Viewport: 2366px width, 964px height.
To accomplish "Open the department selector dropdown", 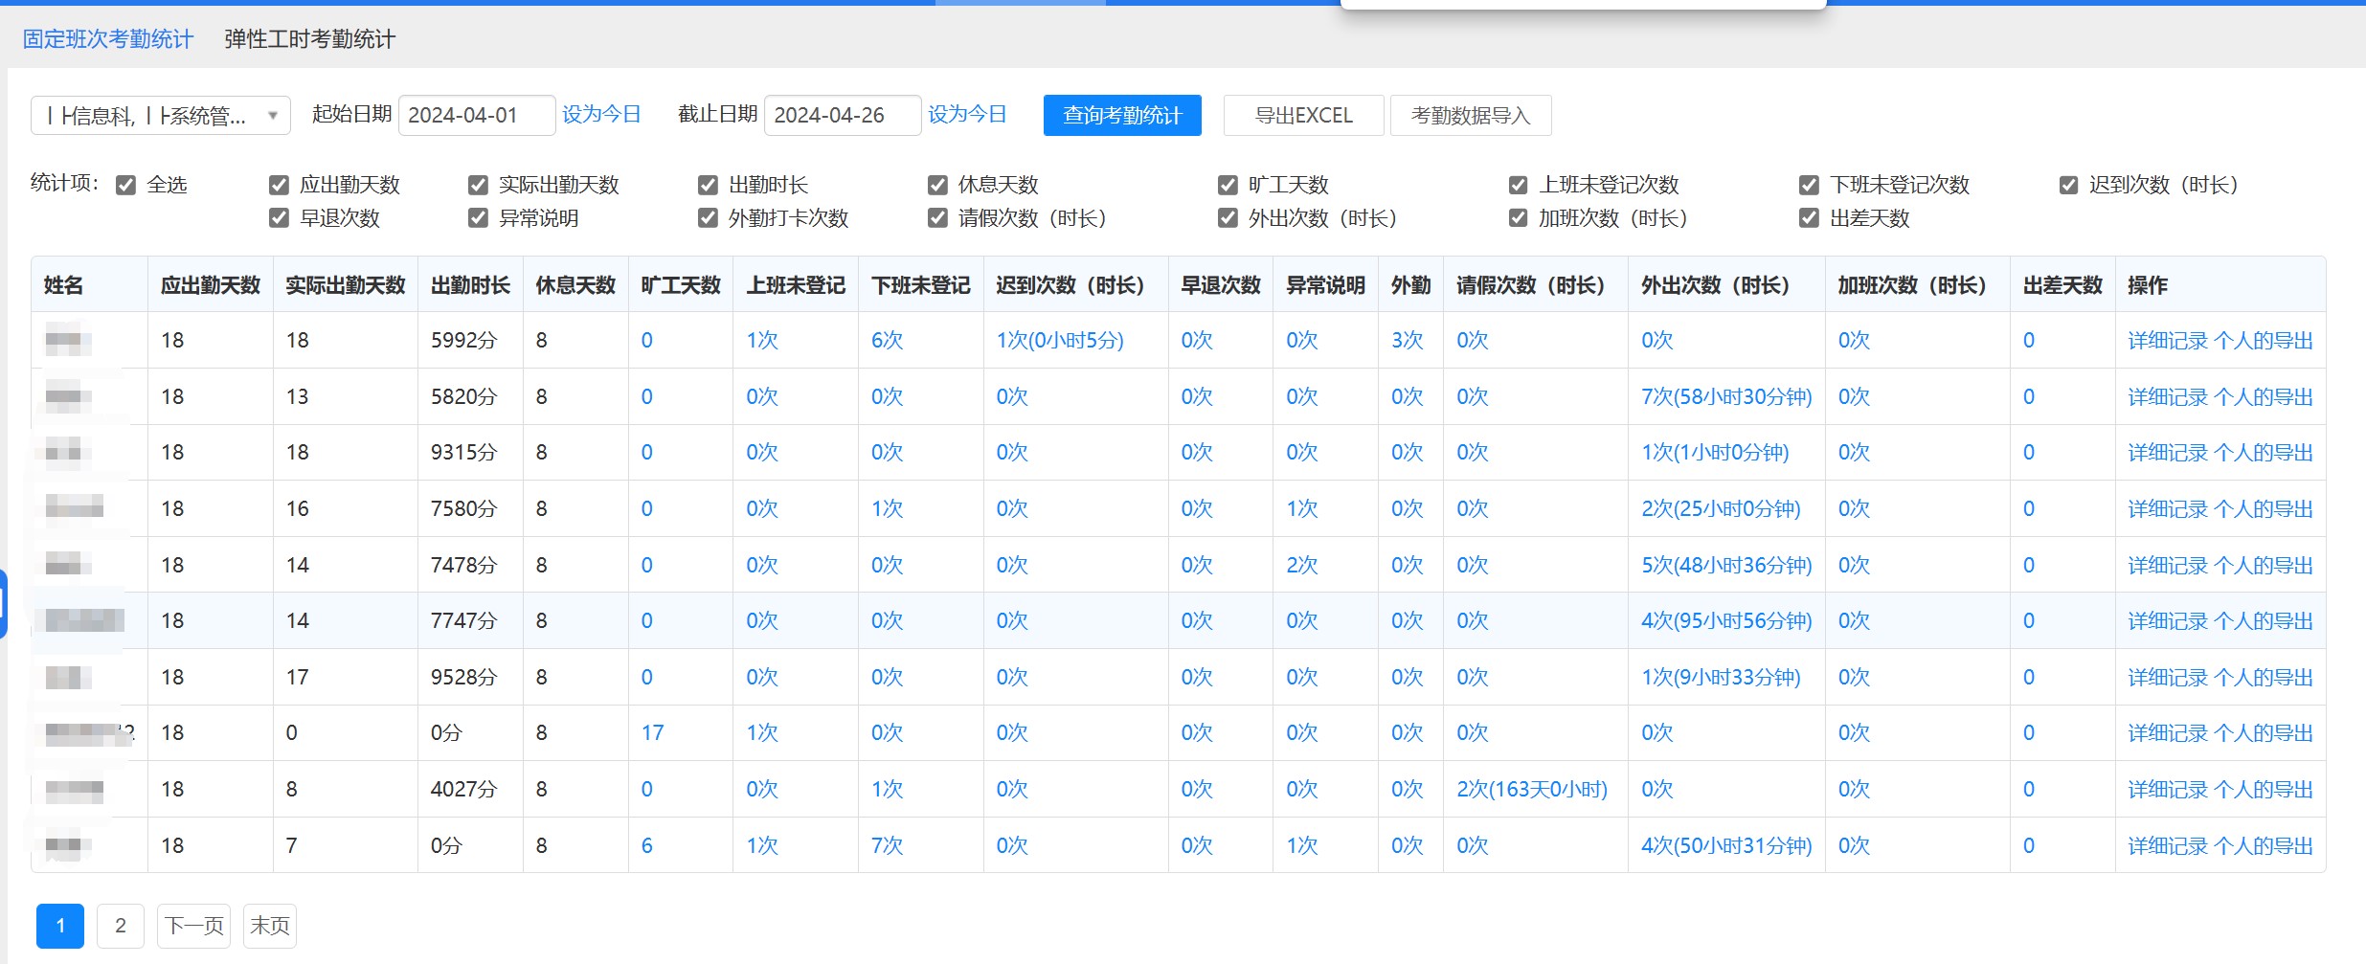I will [x=161, y=116].
